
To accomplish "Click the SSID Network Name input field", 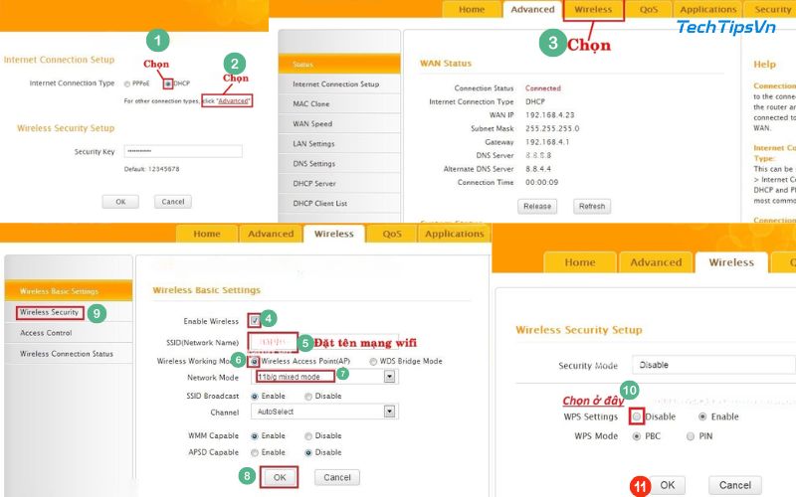I will coord(269,341).
